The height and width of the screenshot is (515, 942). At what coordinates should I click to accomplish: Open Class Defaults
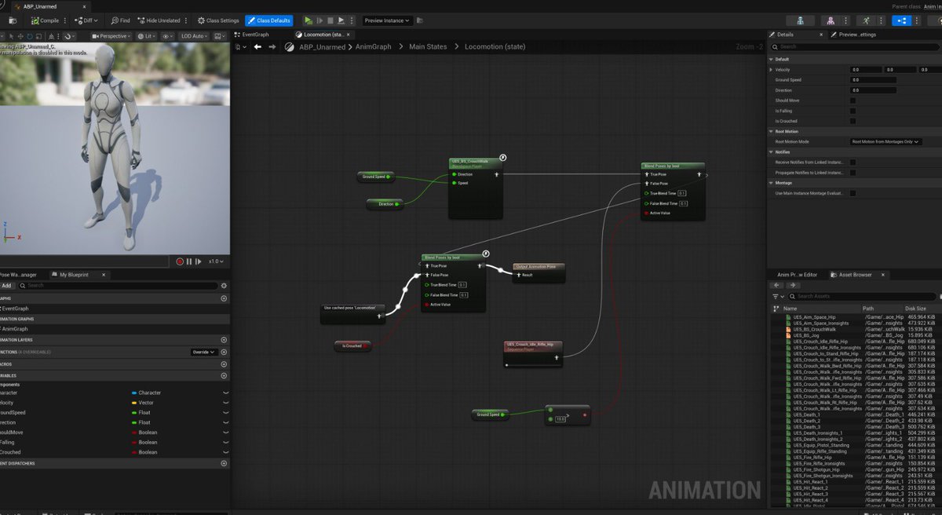click(x=269, y=20)
